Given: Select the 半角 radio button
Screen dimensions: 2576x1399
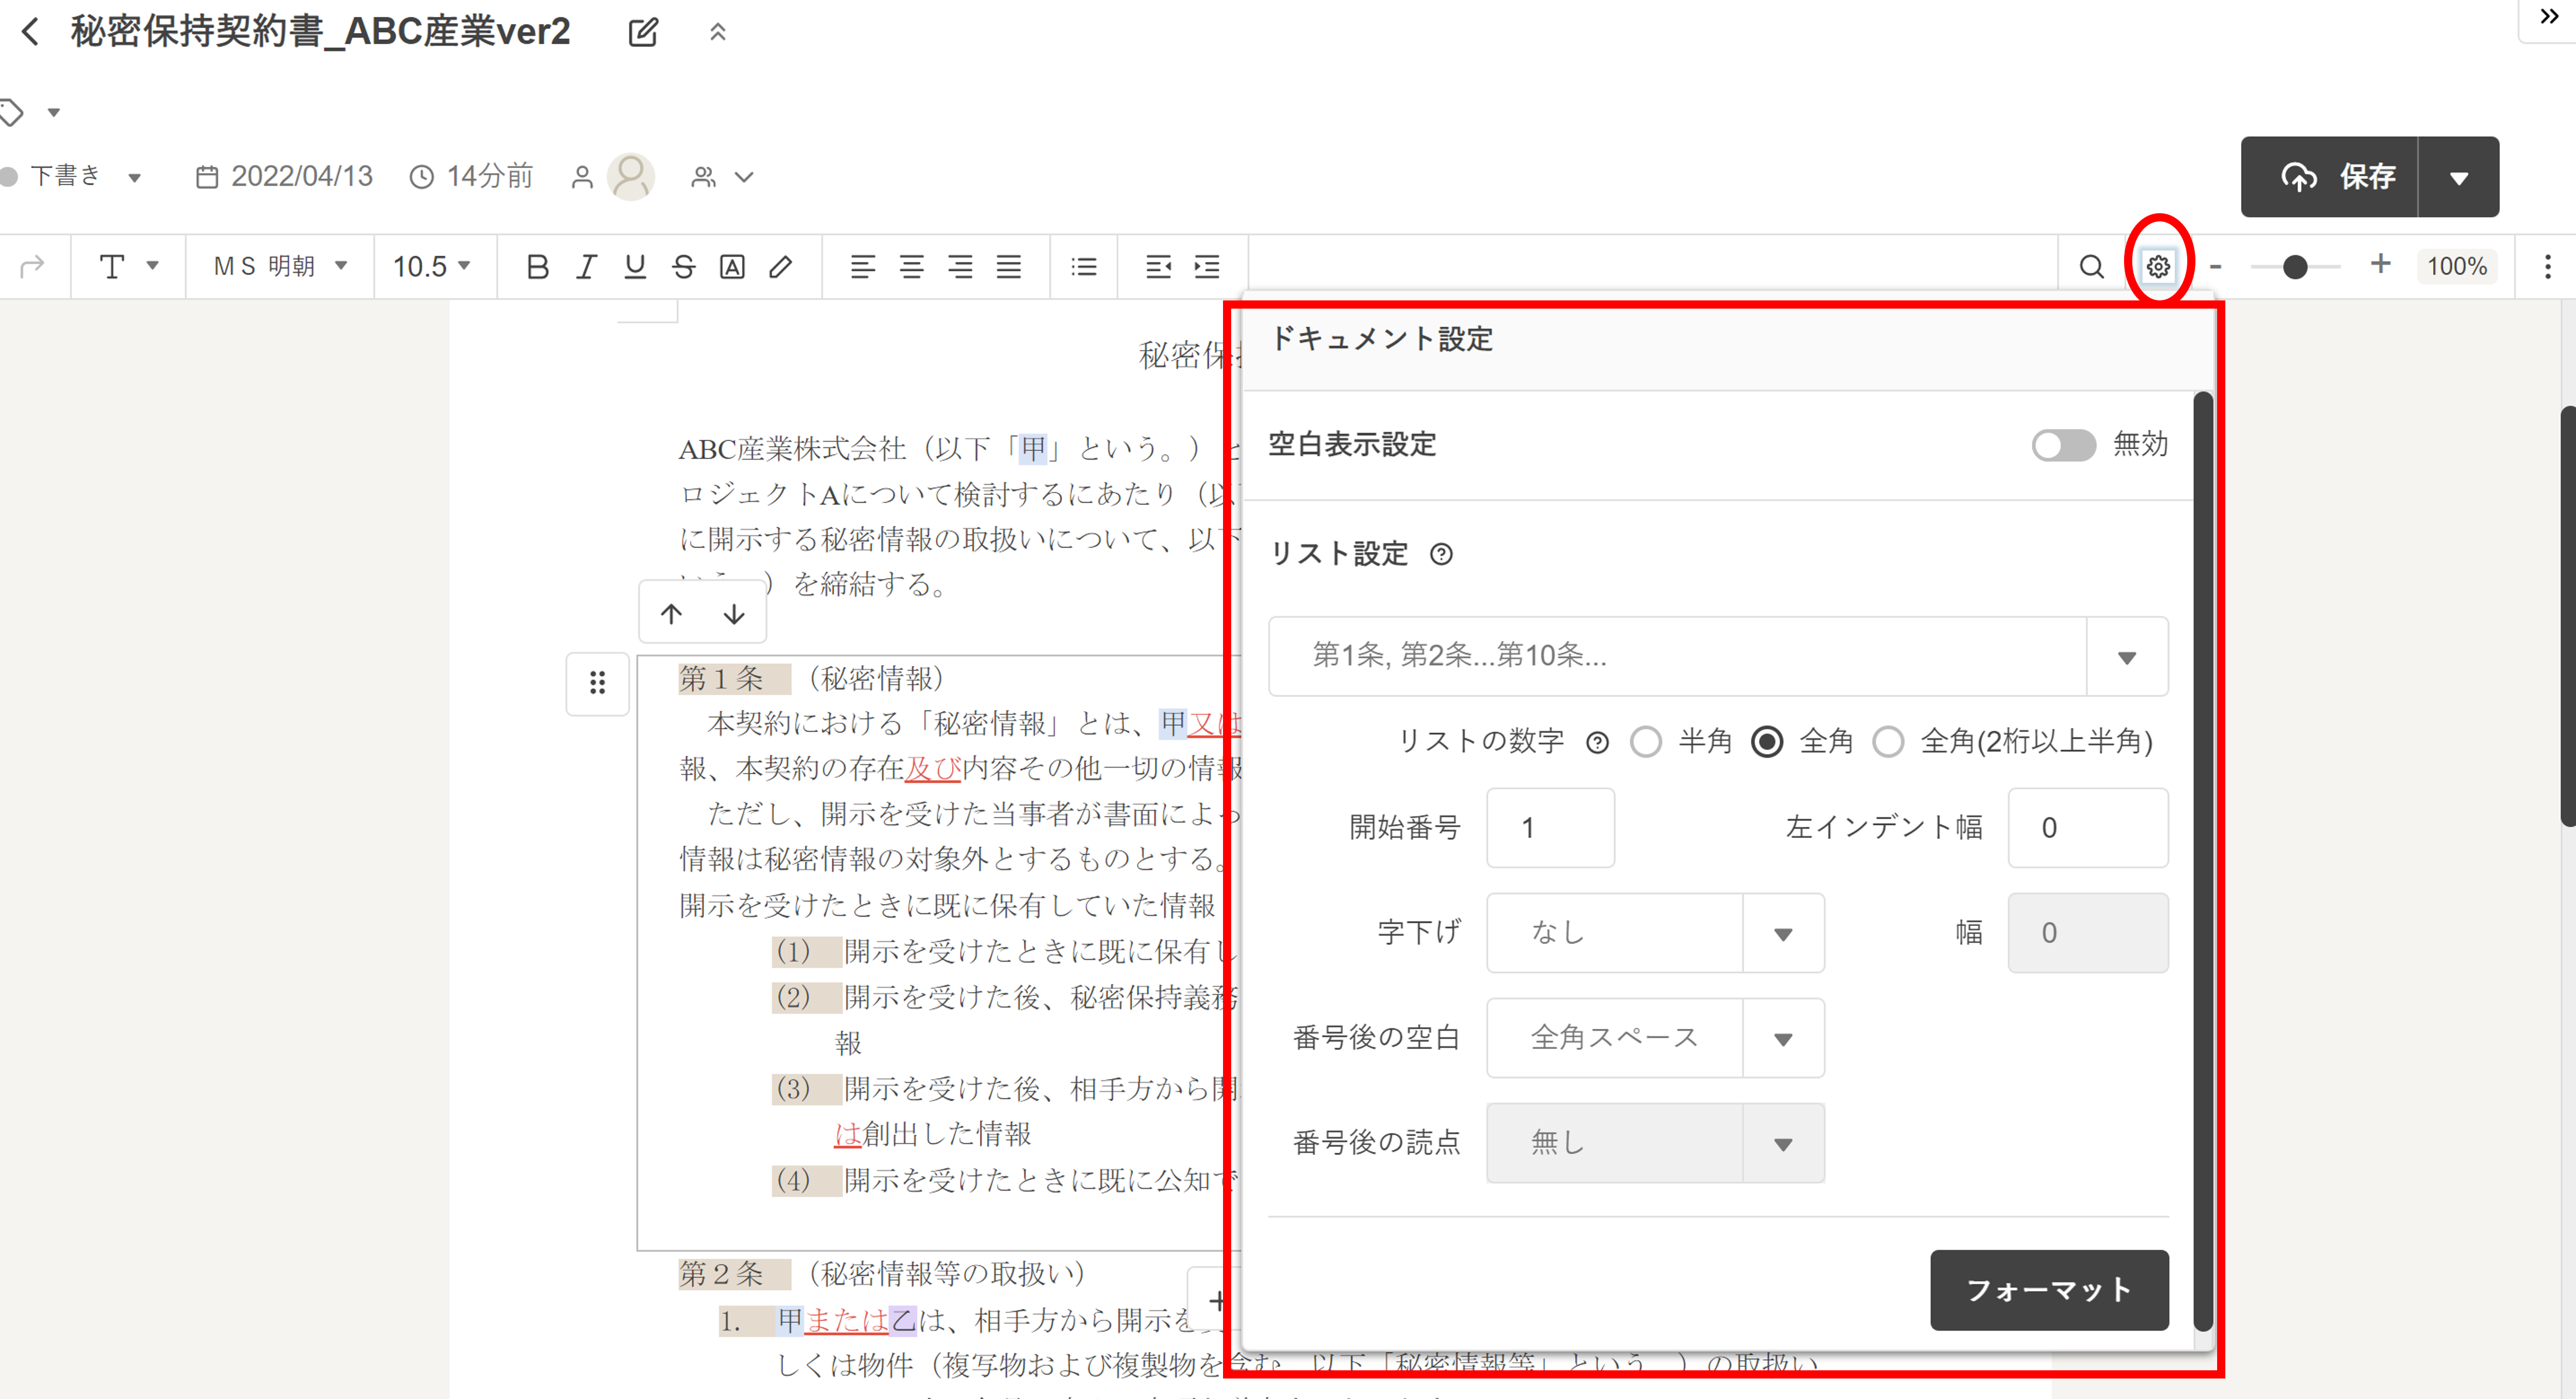Looking at the screenshot, I should 1646,742.
